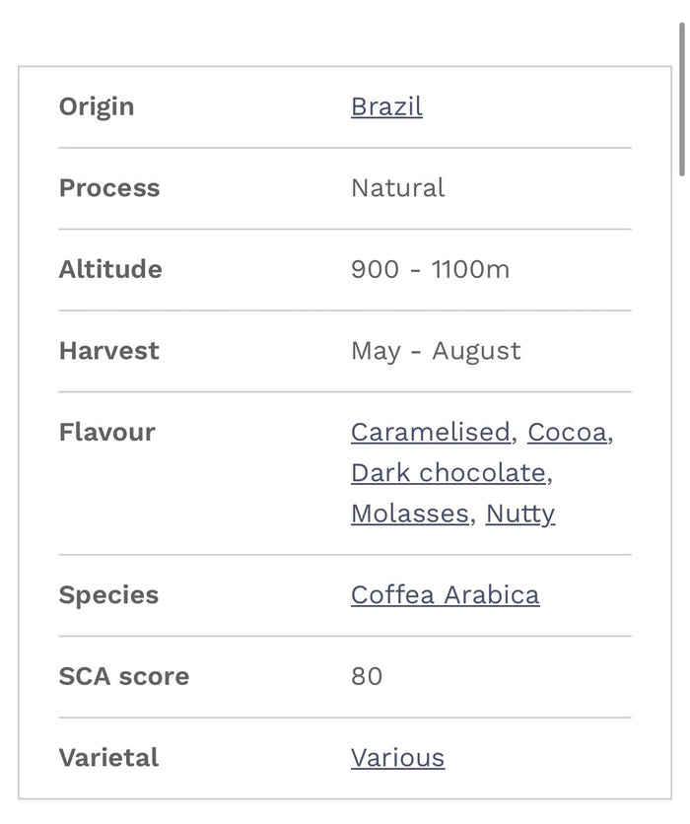Follow the Caramelised flavour link
This screenshot has height=824, width=690.
430,433
